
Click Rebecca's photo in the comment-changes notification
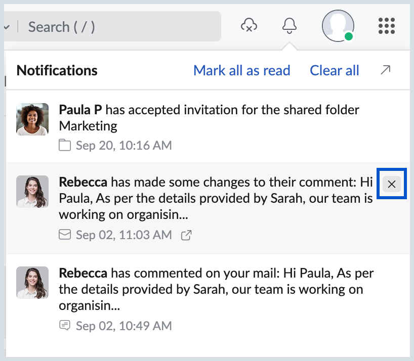(x=32, y=192)
